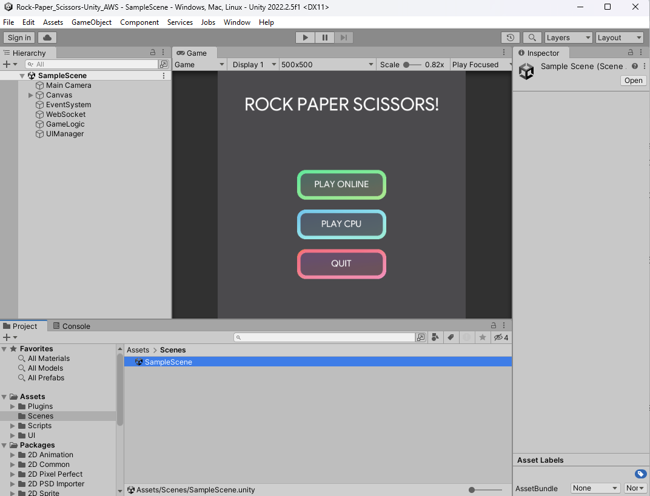Open Game view mode dropdown
Screen dimensions: 650x496
pyautogui.click(x=199, y=65)
